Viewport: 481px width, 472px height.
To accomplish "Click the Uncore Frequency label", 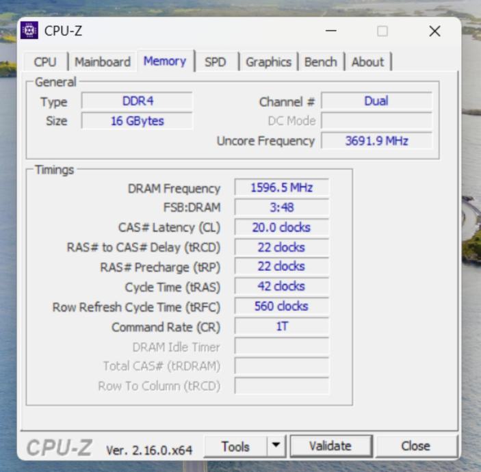I will [265, 141].
